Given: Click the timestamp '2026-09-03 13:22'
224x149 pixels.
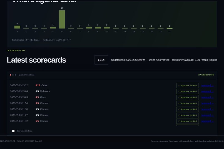Looking at the screenshot, I should point(19,85).
